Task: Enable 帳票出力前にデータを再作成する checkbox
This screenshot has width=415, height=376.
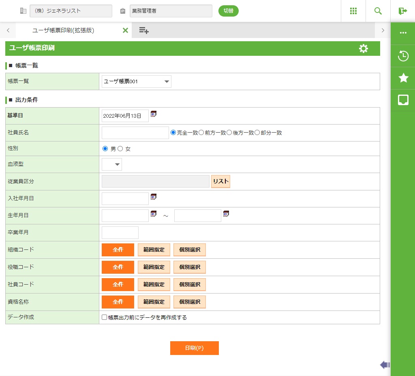Action: pyautogui.click(x=104, y=317)
